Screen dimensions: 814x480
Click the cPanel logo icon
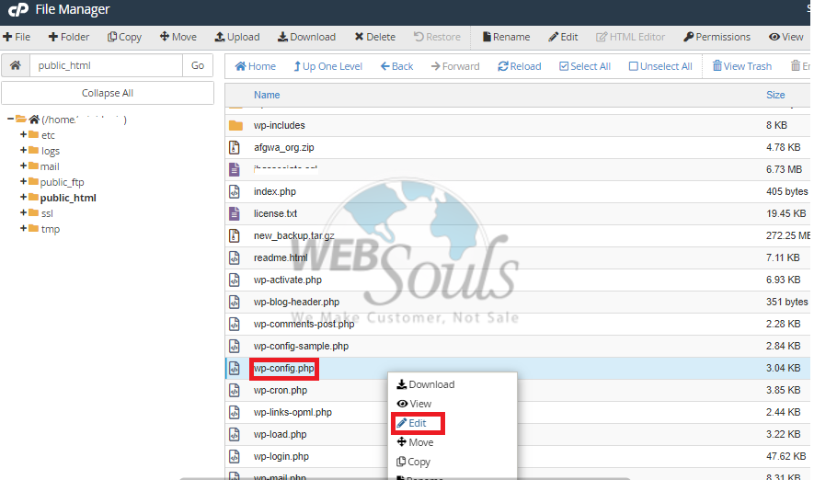(18, 9)
